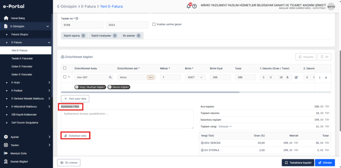
Task: Open GİB Kayıtlı Kullanıcılar page
Action: click(24, 114)
